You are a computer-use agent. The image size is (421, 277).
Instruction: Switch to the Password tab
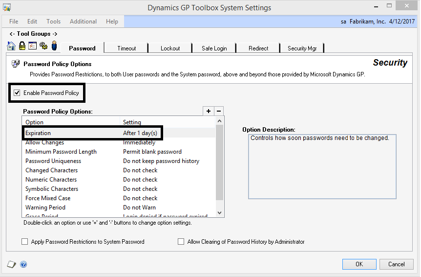click(82, 48)
